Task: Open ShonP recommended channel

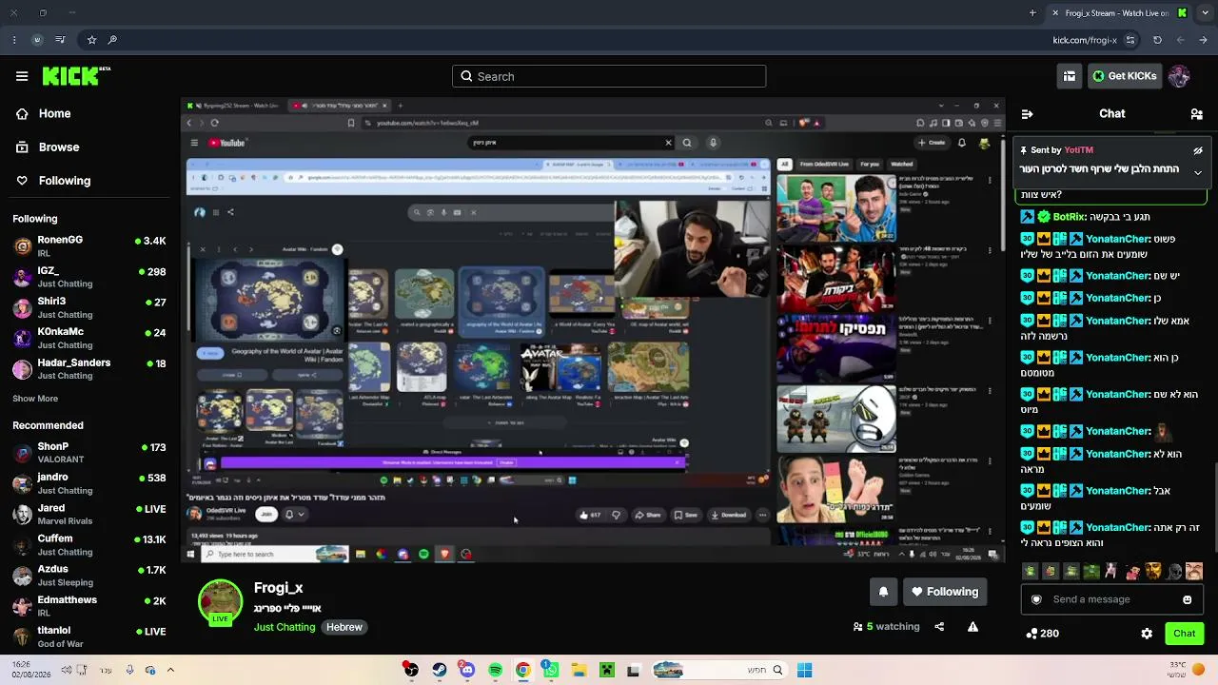Action: pyautogui.click(x=90, y=452)
